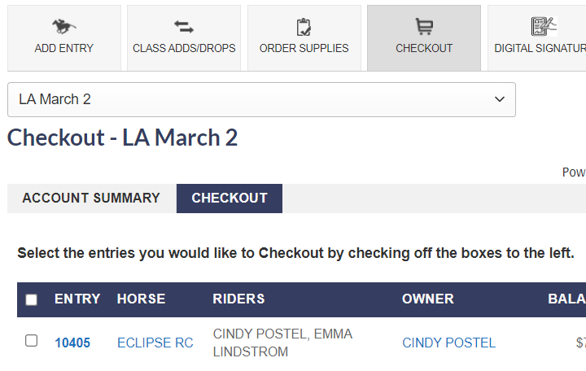
Task: Click the ENTRY column header
Action: pyautogui.click(x=77, y=299)
